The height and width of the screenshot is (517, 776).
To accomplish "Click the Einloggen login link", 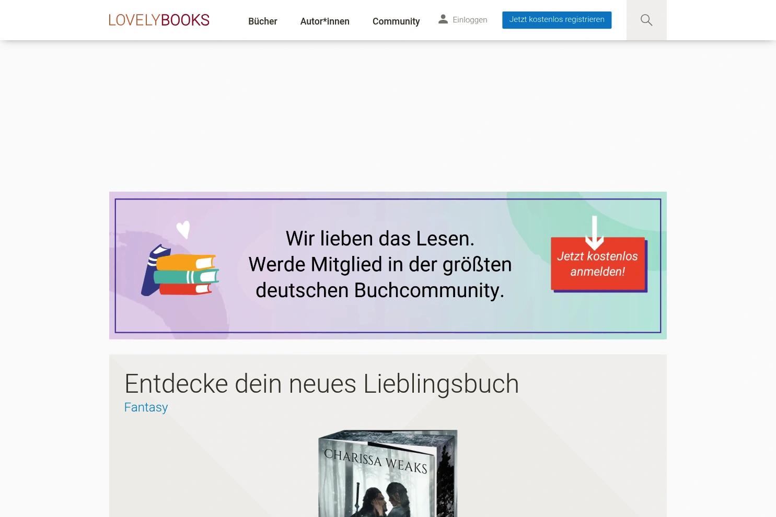I will pyautogui.click(x=470, y=20).
